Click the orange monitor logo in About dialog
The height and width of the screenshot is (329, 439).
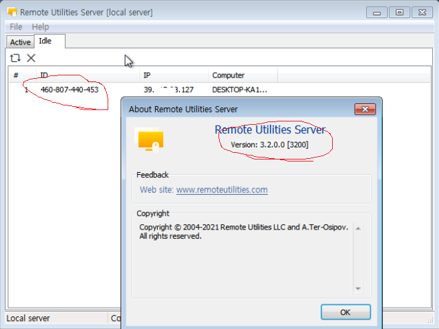click(150, 140)
